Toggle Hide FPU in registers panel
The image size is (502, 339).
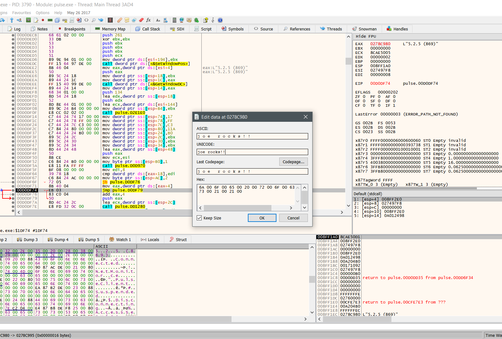pos(366,36)
